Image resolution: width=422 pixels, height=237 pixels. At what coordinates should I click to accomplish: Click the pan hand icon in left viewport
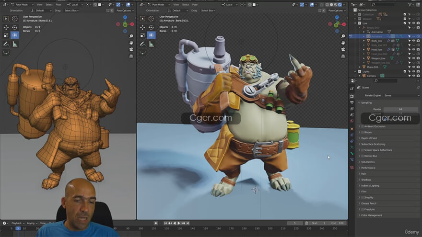coord(131,43)
